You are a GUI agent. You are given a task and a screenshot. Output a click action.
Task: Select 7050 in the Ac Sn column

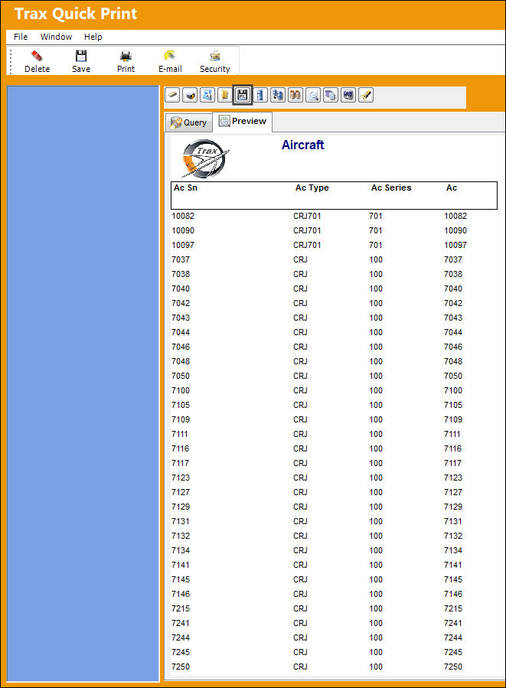click(181, 376)
